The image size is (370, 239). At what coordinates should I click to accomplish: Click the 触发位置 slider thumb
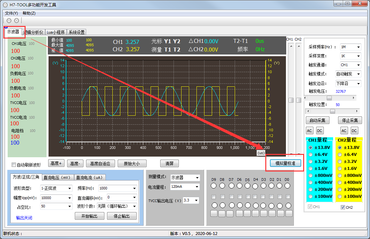[332, 111]
